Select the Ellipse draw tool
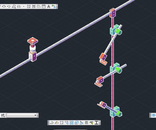Image resolution: width=156 pixels, height=130 pixels. [x=4, y=6]
